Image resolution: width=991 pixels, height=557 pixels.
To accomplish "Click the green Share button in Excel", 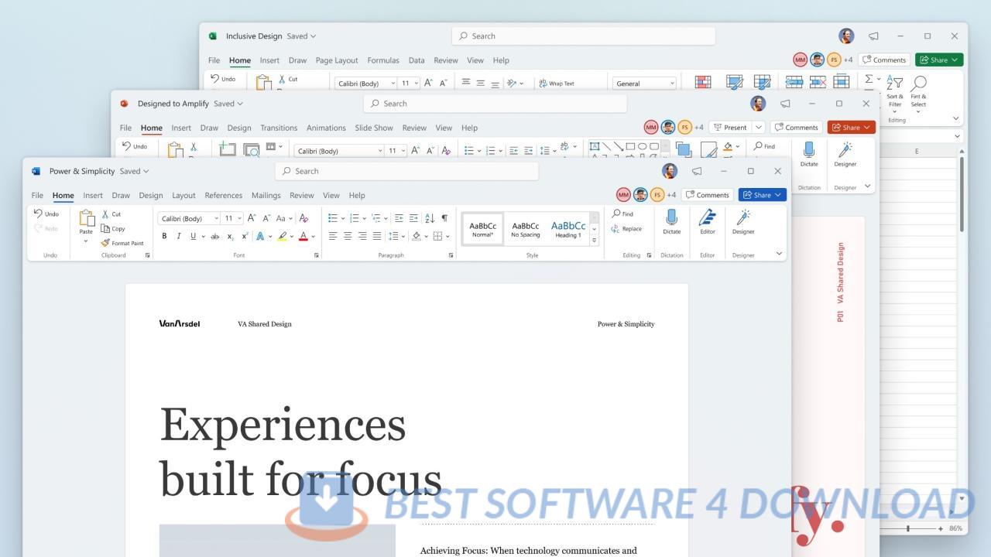I will point(939,60).
